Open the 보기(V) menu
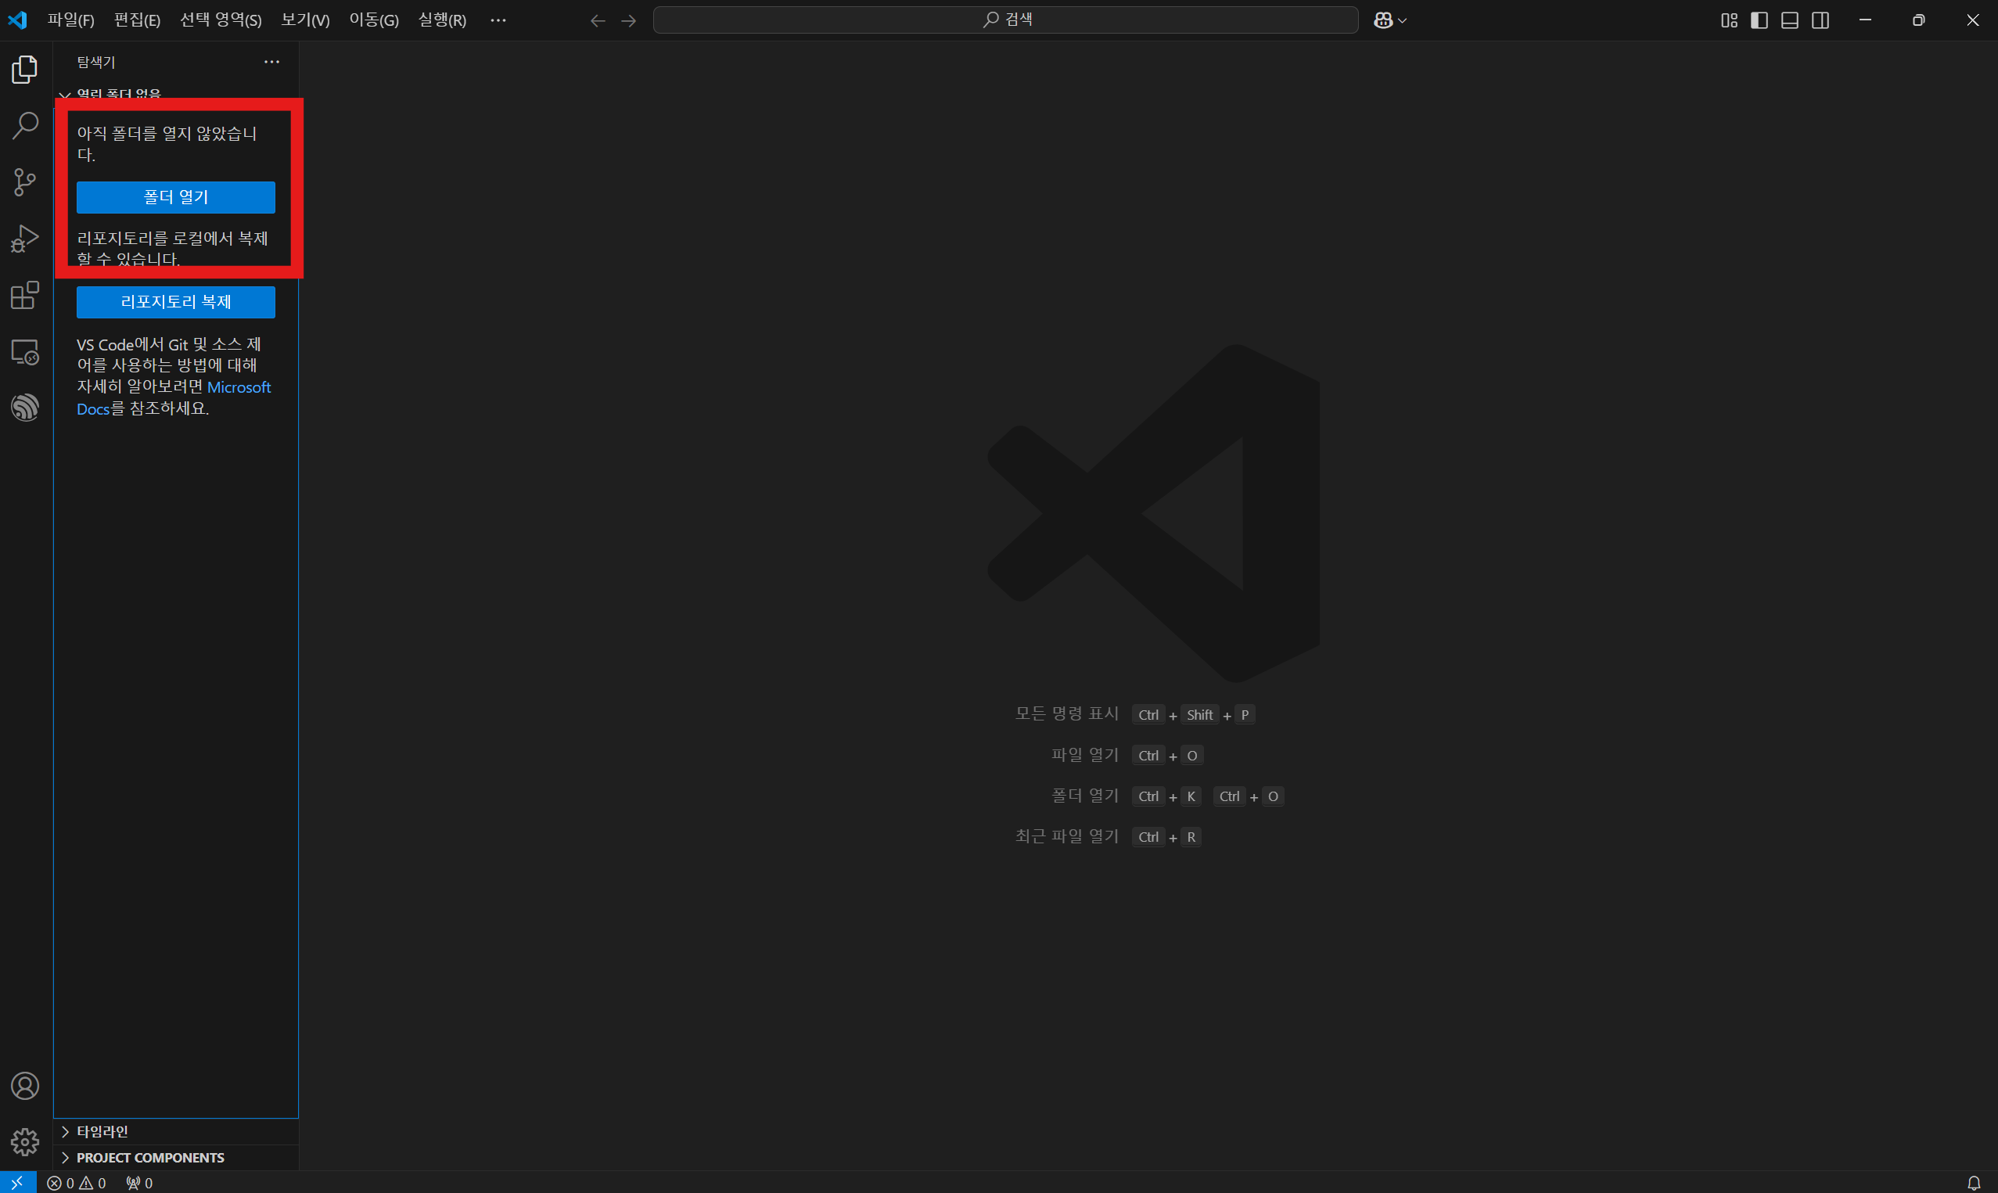 [x=304, y=20]
